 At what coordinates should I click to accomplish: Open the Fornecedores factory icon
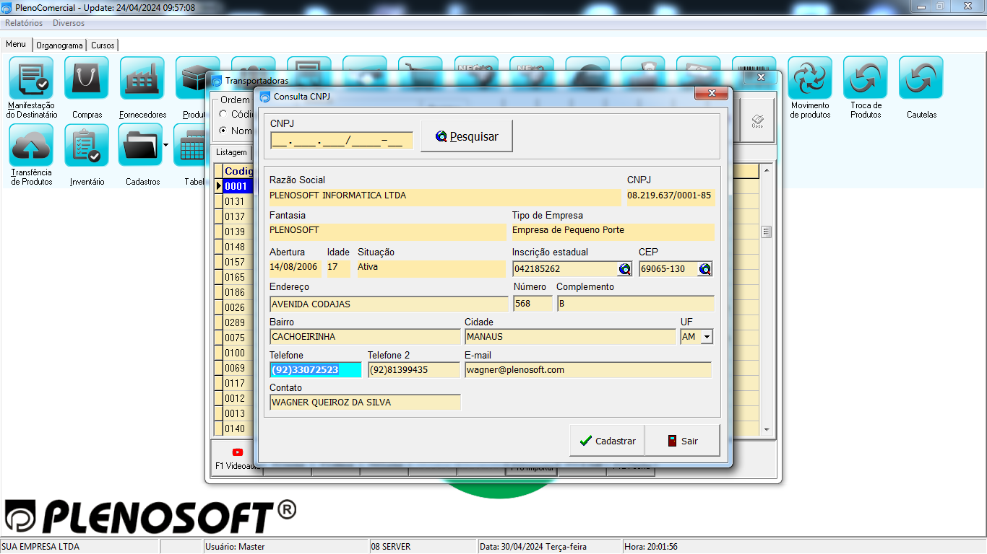(142, 78)
